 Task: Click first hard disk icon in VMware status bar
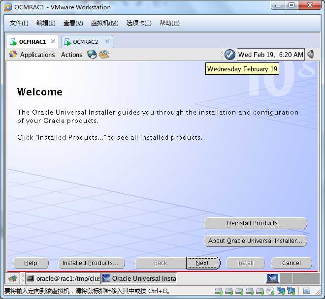pyautogui.click(x=219, y=291)
